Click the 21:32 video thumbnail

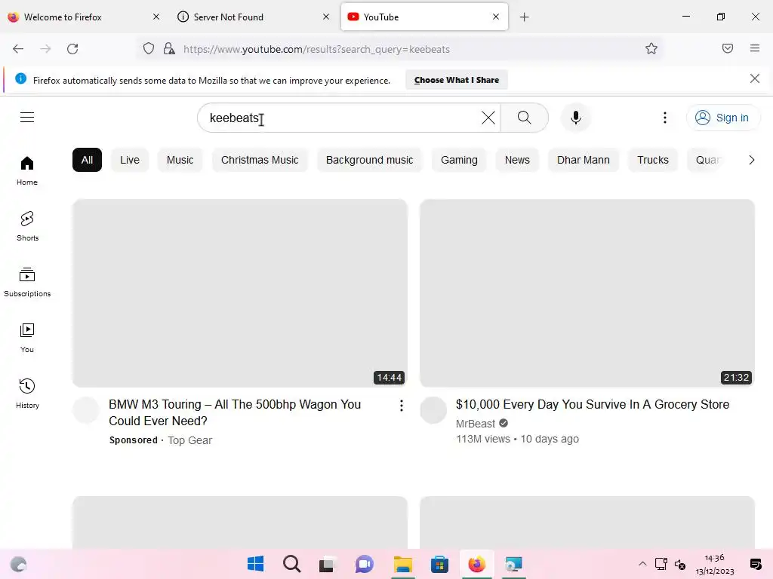pos(587,293)
